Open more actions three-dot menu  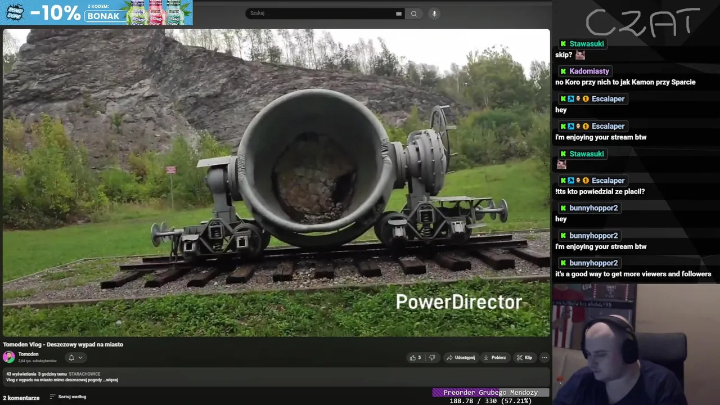544,358
